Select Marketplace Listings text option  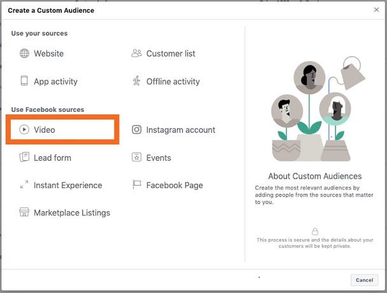pyautogui.click(x=72, y=213)
